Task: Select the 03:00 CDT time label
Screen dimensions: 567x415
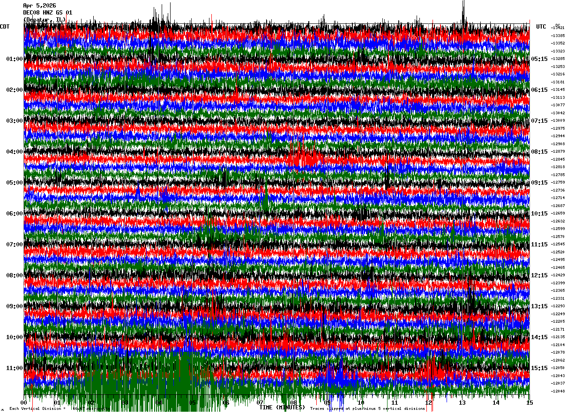Action: click(15, 121)
